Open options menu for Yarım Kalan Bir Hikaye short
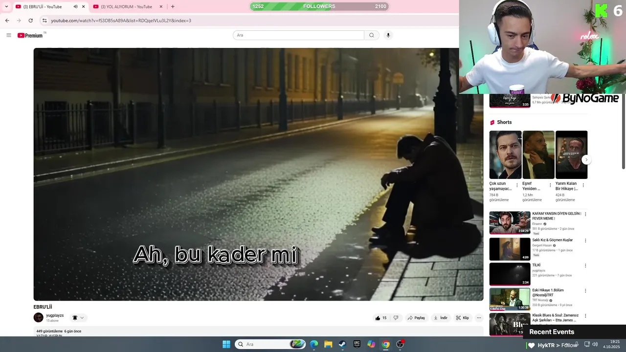Screen dimensions: 626x352 tap(583, 185)
